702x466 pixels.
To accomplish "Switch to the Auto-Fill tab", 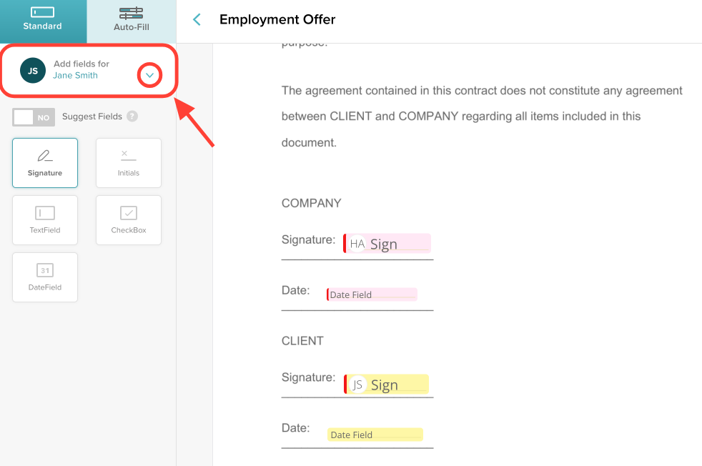I will click(131, 21).
